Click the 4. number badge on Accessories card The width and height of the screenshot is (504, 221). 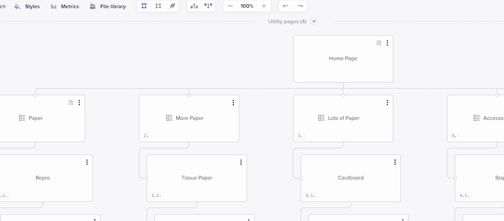coord(454,136)
